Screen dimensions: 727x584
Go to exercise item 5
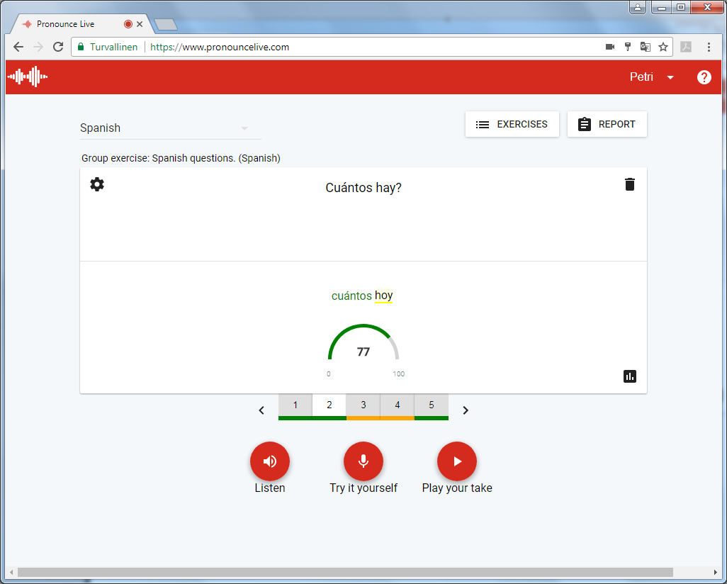click(432, 405)
